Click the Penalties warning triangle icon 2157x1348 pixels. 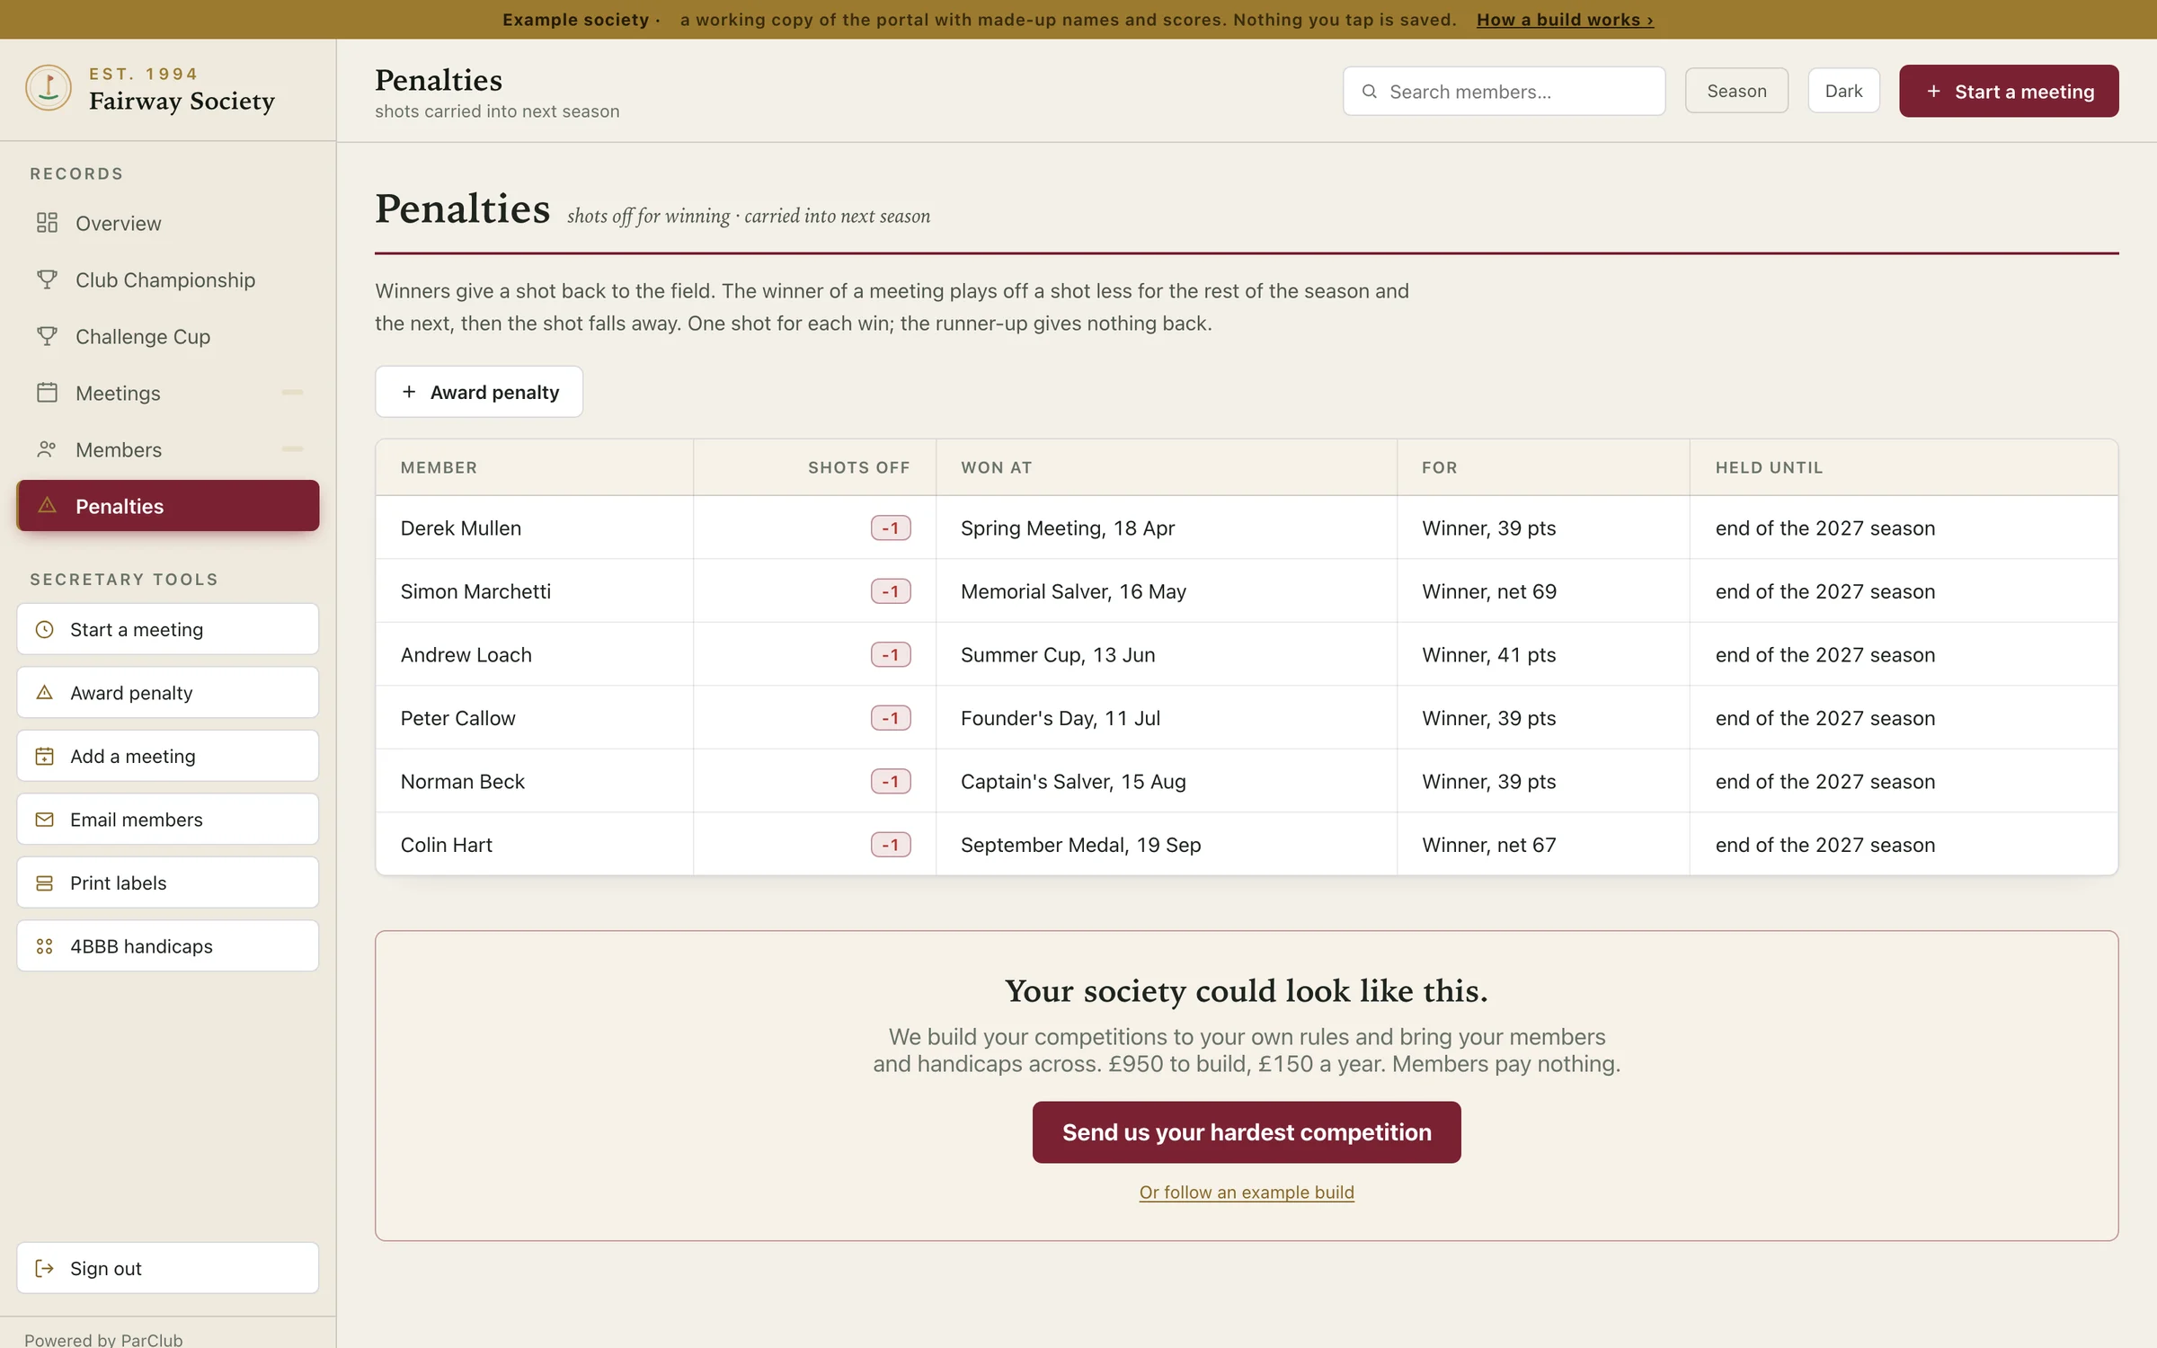pos(47,505)
